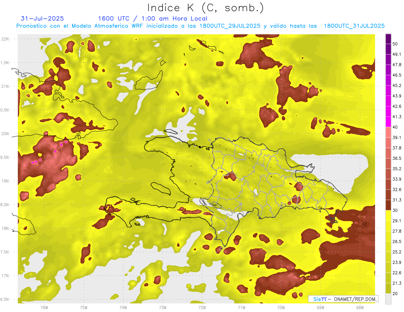The image size is (404, 312).
Task: Click the colorbar value "35.2"
Action: click(397, 169)
